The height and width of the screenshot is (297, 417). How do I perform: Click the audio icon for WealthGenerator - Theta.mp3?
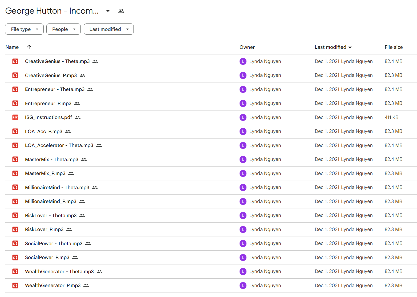pyautogui.click(x=15, y=271)
